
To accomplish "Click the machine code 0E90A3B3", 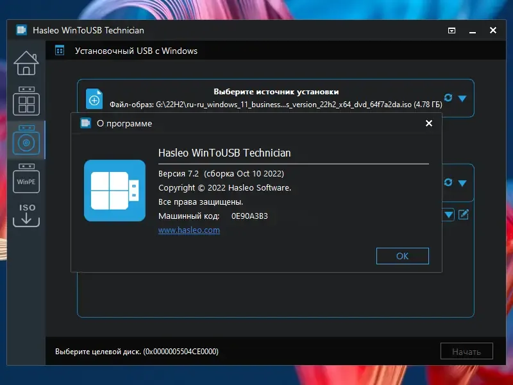I will pyautogui.click(x=249, y=216).
